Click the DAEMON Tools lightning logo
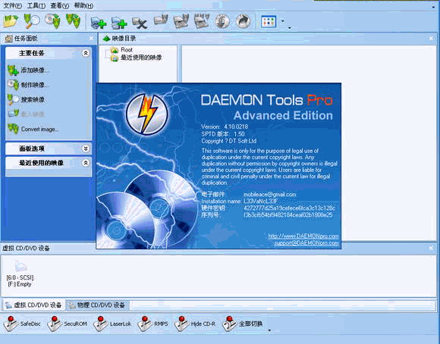440x344 pixels. click(147, 114)
